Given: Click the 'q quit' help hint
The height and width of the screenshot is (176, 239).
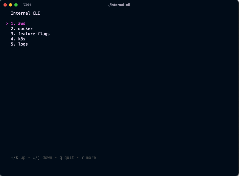Looking at the screenshot, I should click(67, 158).
